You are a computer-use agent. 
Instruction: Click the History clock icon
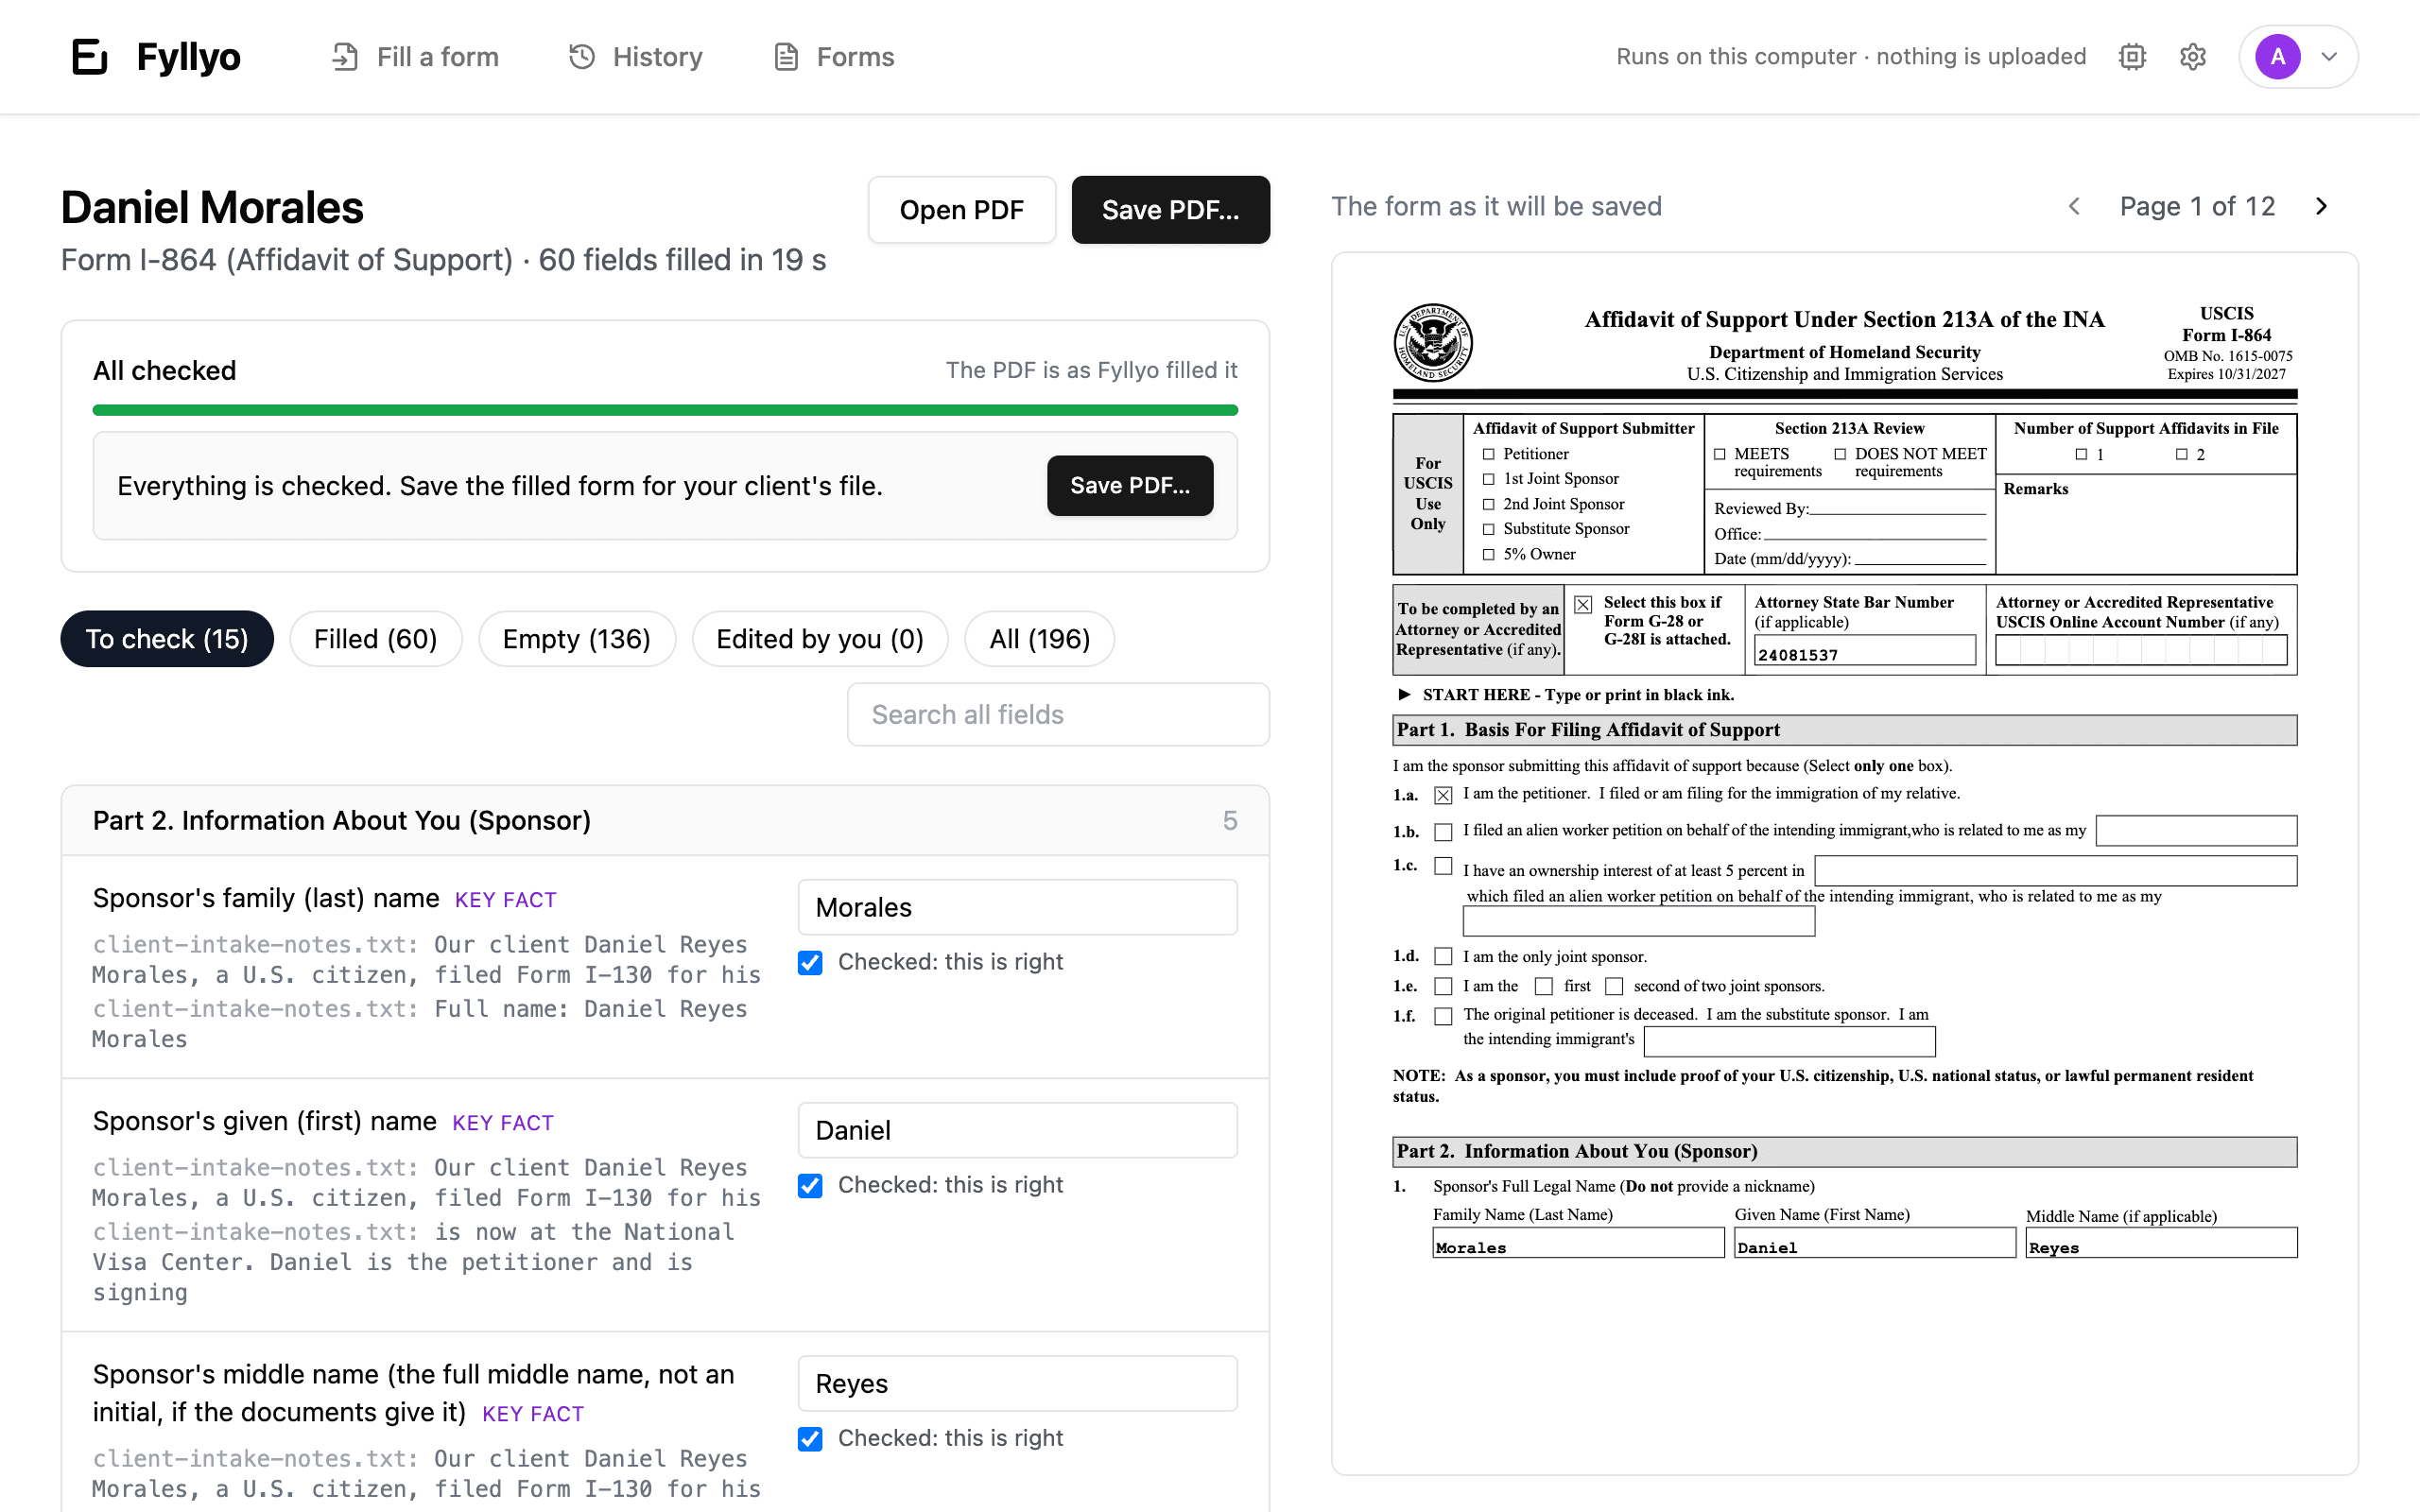[x=582, y=57]
